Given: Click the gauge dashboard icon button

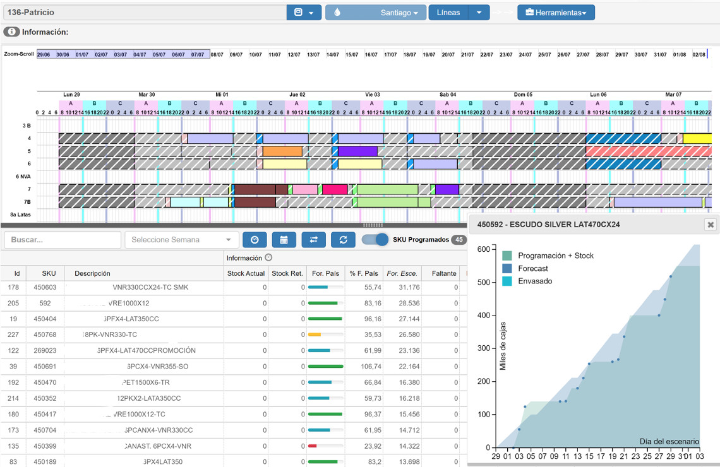Looking at the screenshot, I should (255, 239).
